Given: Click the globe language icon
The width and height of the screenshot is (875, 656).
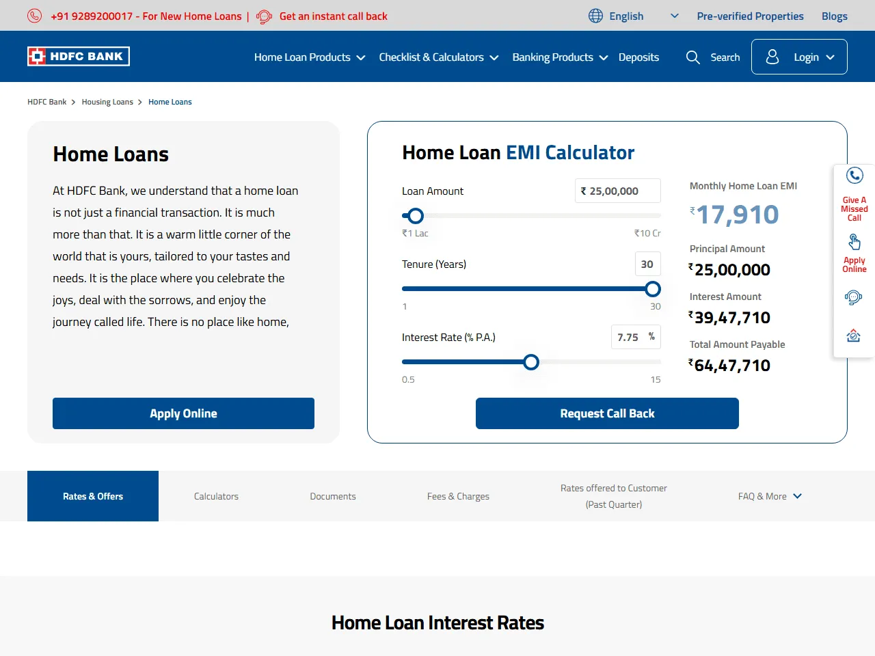Looking at the screenshot, I should (x=596, y=16).
